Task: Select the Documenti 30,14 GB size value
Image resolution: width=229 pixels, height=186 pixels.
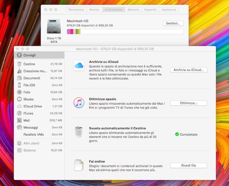Action: [x=56, y=78]
